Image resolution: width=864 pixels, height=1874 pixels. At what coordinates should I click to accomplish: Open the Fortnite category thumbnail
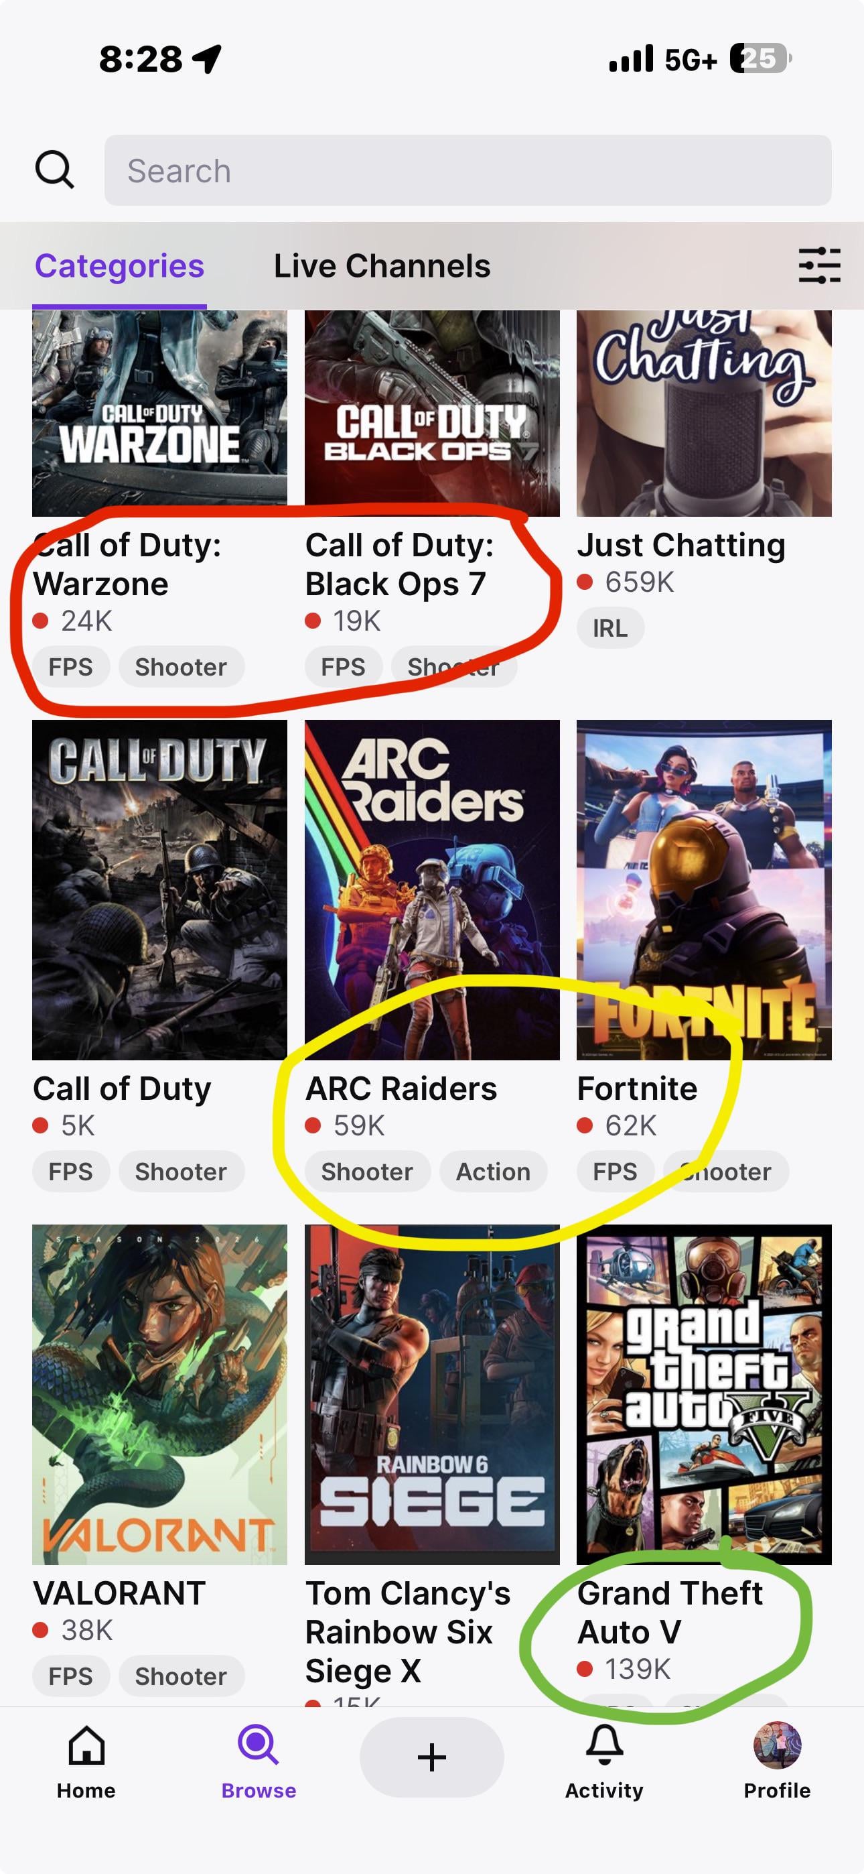pyautogui.click(x=704, y=889)
